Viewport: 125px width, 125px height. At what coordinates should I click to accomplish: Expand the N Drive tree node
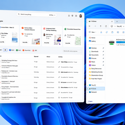click(x=87, y=89)
